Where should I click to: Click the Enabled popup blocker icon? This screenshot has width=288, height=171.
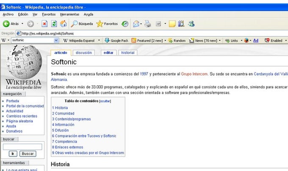(267, 40)
